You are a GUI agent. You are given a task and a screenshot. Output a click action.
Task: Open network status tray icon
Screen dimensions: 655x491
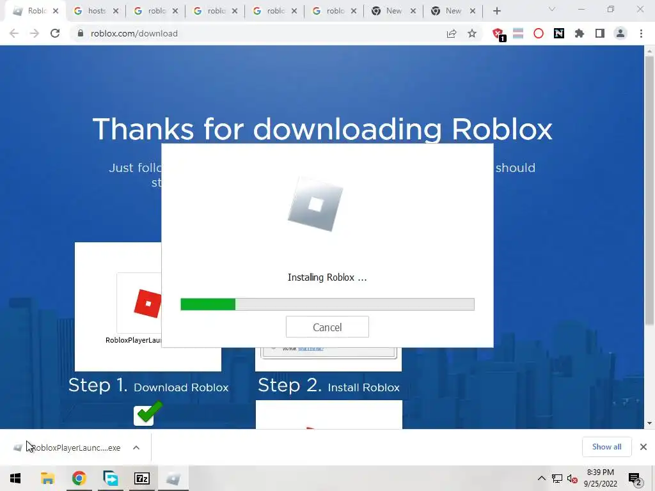[557, 478]
